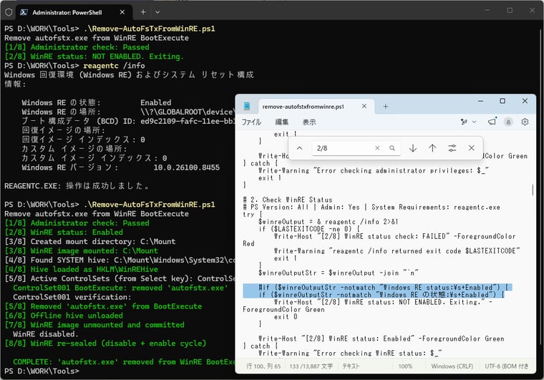544x380 pixels.
Task: Click the 133 /13,887 文字 character count status
Action: tap(311, 366)
